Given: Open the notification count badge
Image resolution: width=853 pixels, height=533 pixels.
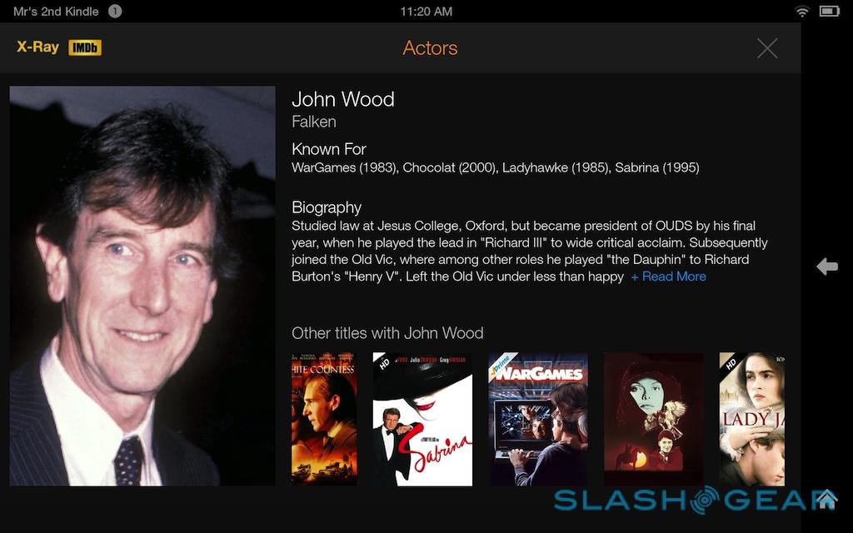Looking at the screenshot, I should 115,11.
